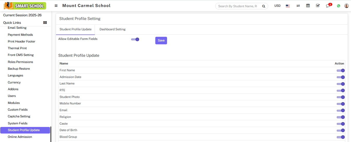
Task: Switch to Dashboard Setting tab
Action: tap(113, 29)
